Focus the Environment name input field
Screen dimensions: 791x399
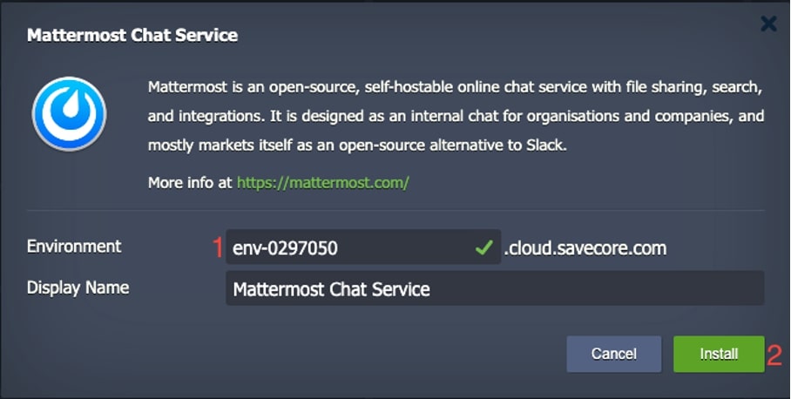point(348,248)
